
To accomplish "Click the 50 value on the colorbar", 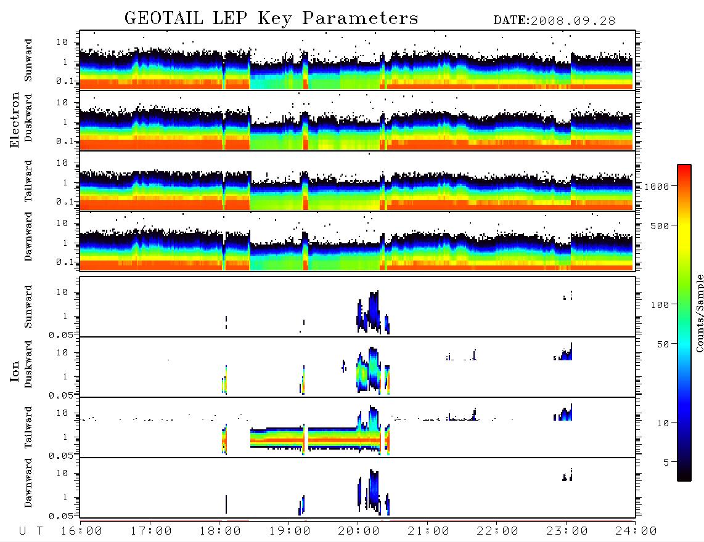I will click(663, 344).
